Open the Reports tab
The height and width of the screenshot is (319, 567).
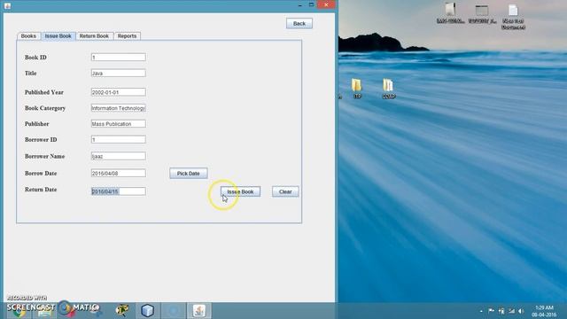coord(127,36)
